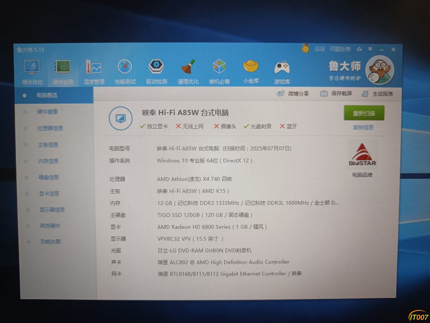Image resolution: width=430 pixels, height=323 pixels.
Task: Open the 论坛 forum link
Action: click(320, 49)
